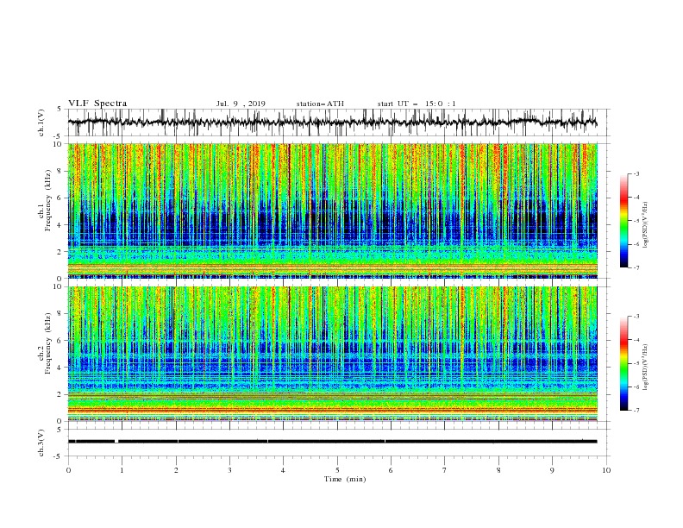Click the "Time (min)" axis title
683x528 pixels.
coord(345,479)
